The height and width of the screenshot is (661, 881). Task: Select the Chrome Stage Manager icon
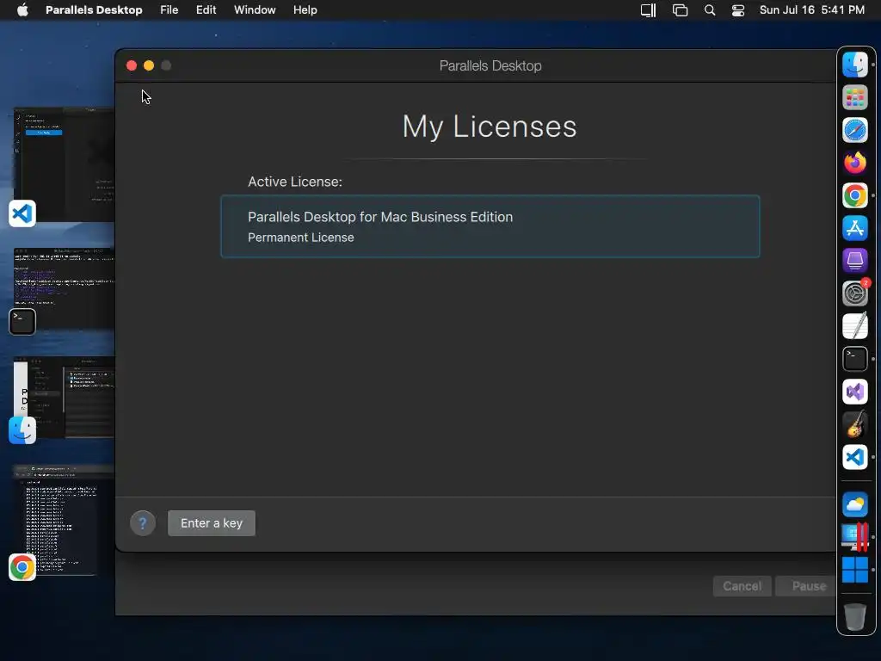[x=22, y=567]
